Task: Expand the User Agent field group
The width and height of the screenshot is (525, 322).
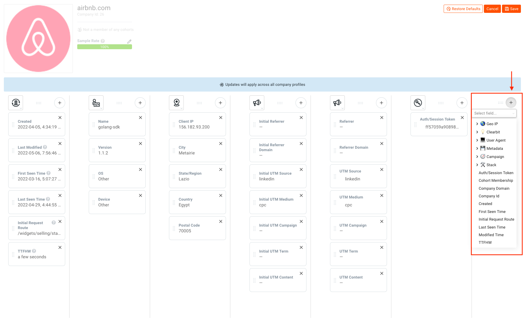Action: coord(477,140)
